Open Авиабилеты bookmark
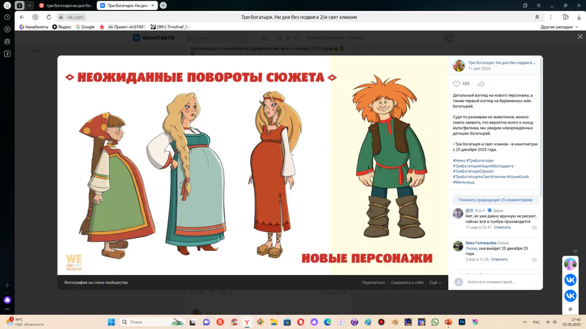This screenshot has height=329, width=586. pos(34,27)
